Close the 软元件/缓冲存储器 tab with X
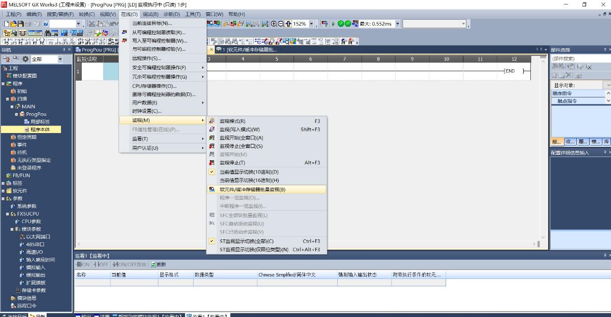The height and width of the screenshot is (317, 611). point(211,50)
